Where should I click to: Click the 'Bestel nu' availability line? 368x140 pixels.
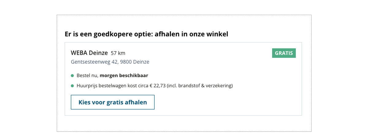(112, 75)
